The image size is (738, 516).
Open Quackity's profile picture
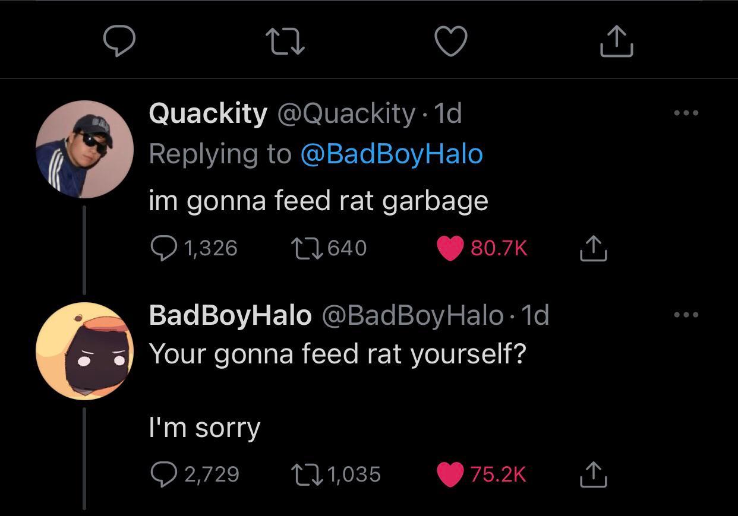[x=84, y=149]
